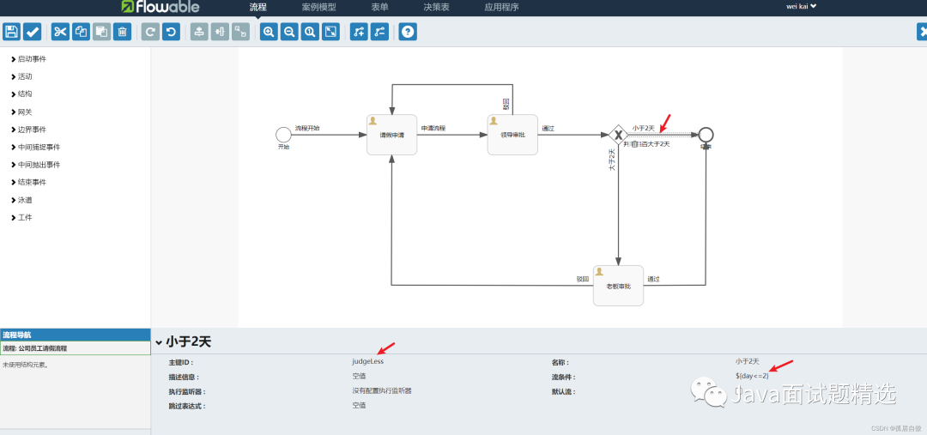The image size is (927, 435).
Task: Edit the 跳过表达式 空值 field
Action: pyautogui.click(x=359, y=406)
